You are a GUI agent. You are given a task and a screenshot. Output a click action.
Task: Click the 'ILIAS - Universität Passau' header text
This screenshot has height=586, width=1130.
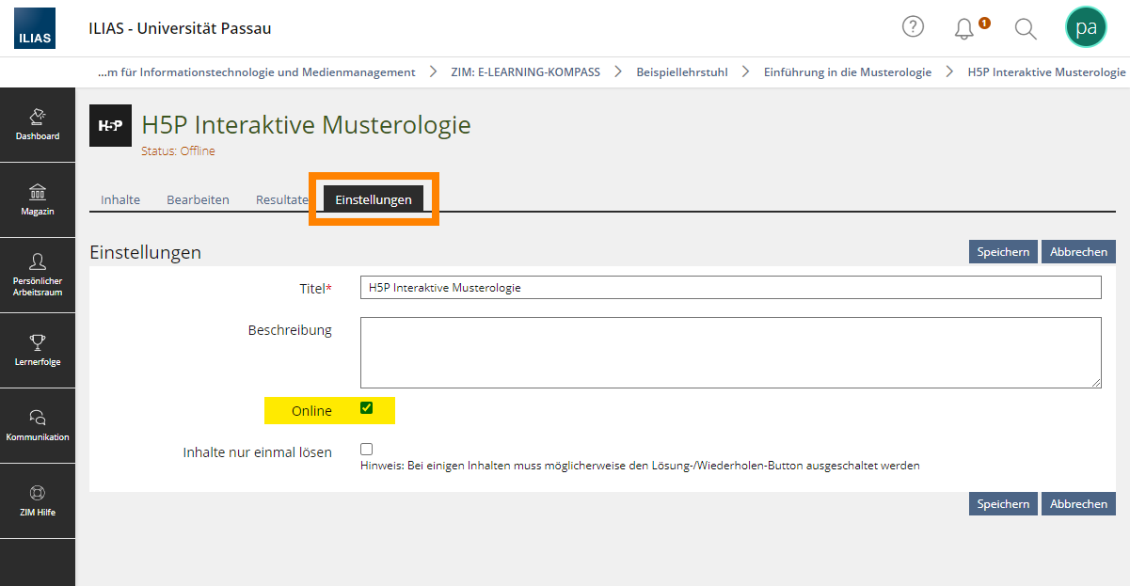point(180,28)
